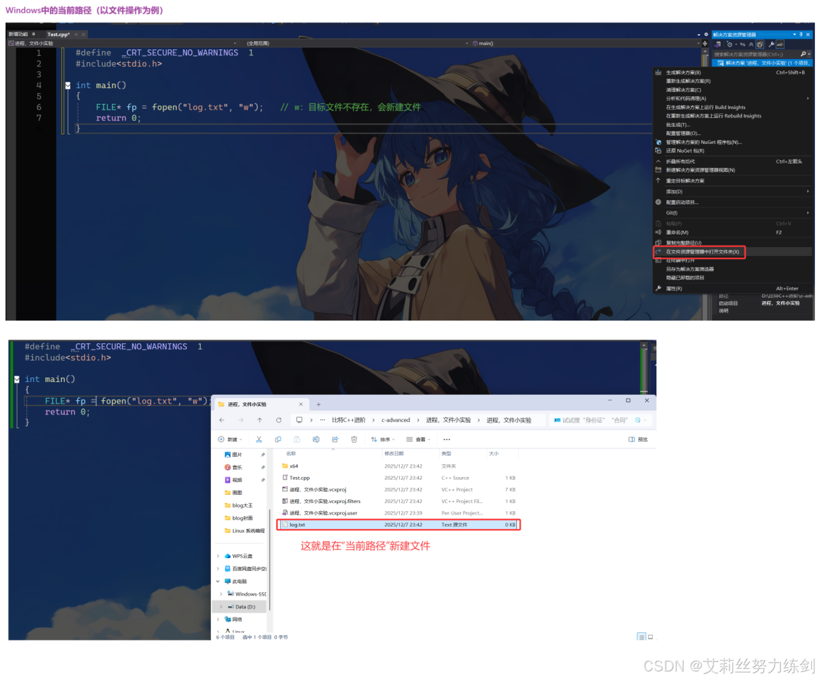The height and width of the screenshot is (680, 817).
Task: Click 名称 column header
Action: [291, 454]
